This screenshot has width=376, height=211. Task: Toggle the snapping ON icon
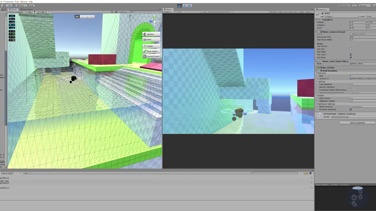12,22
